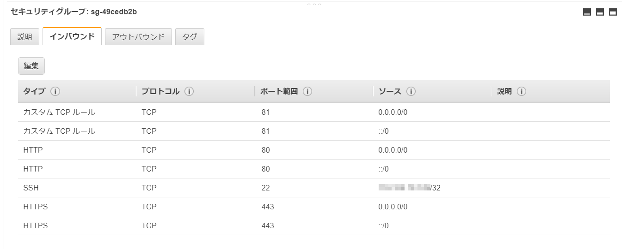Click the カスタム TCP ルール row with 0.0.0.0/0
Screen dimensions: 626x249
314,112
